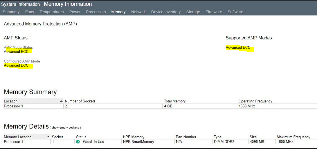Open the Network tab

coord(138,12)
